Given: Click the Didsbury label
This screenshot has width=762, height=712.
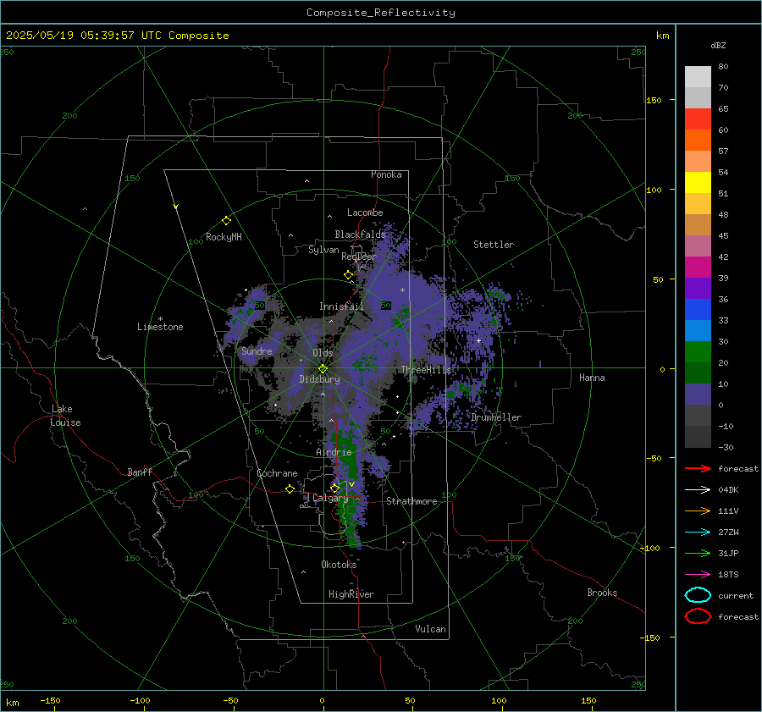Looking at the screenshot, I should pyautogui.click(x=320, y=379).
